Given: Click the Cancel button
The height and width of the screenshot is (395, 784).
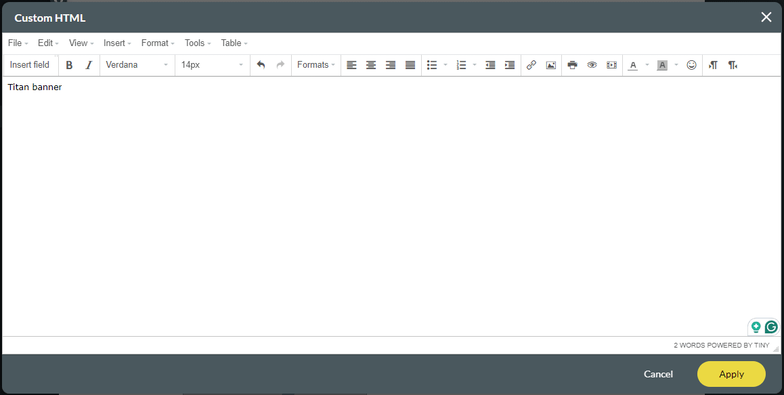Looking at the screenshot, I should pyautogui.click(x=657, y=373).
